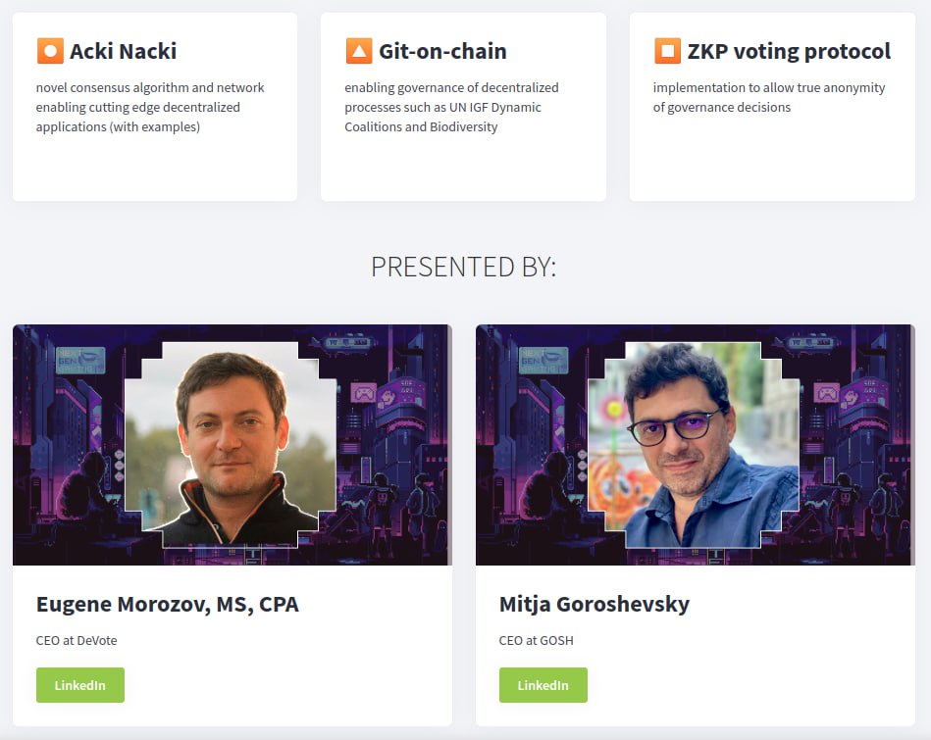Click the gamepad sign in Mitja Goroshevsky's banner
Viewport: 931px width, 740px height.
[827, 394]
